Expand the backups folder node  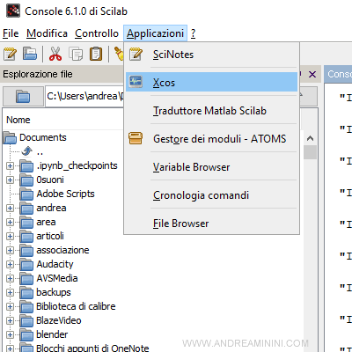click(x=10, y=293)
